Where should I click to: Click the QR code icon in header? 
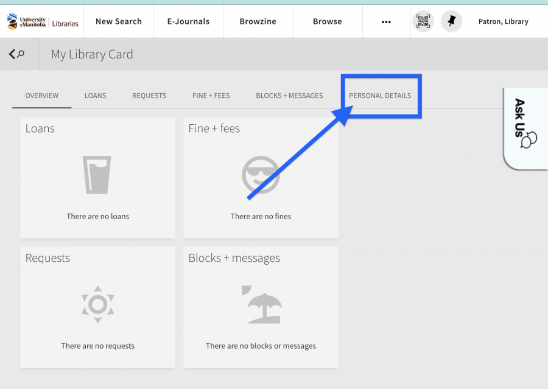click(x=423, y=21)
